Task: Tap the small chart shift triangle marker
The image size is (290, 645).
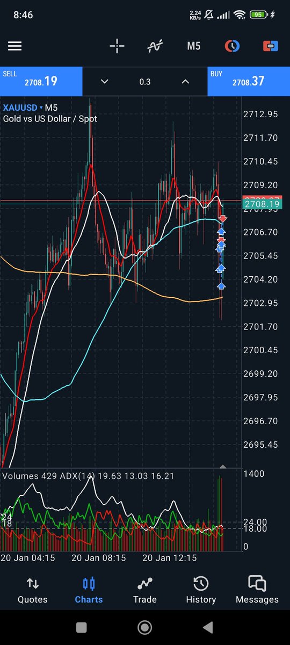Action: (223, 467)
